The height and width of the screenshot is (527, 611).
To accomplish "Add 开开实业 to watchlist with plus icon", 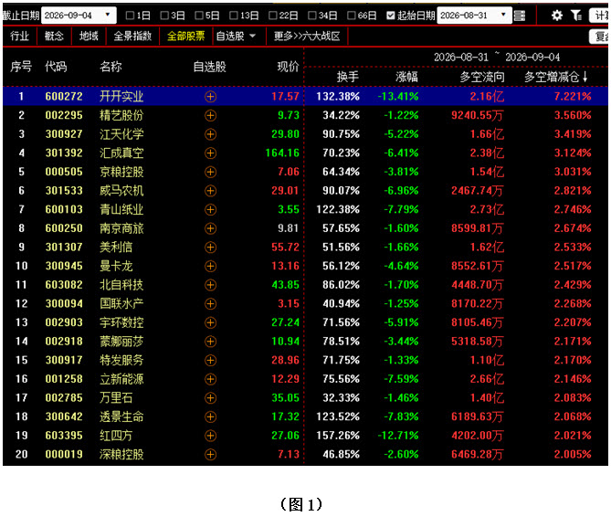I will pyautogui.click(x=210, y=97).
